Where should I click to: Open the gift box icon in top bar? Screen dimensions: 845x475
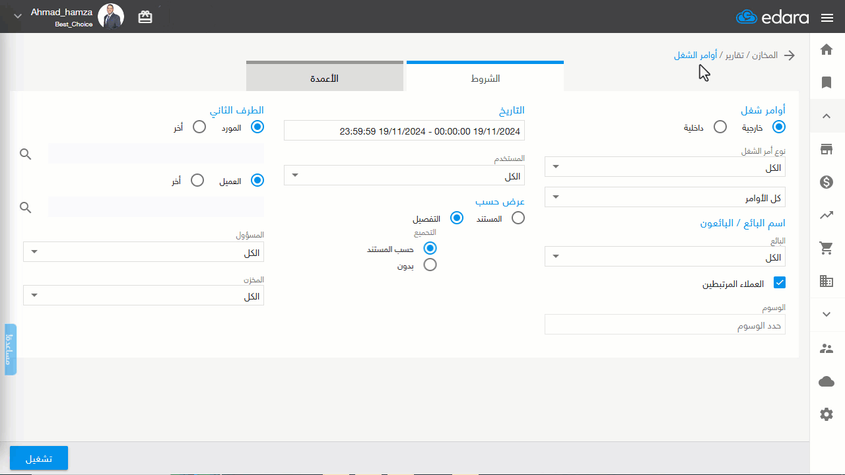click(x=145, y=18)
